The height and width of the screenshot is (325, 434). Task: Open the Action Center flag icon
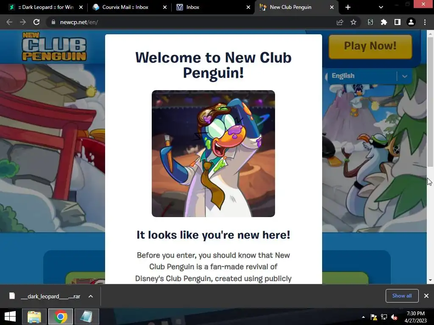pos(374,317)
